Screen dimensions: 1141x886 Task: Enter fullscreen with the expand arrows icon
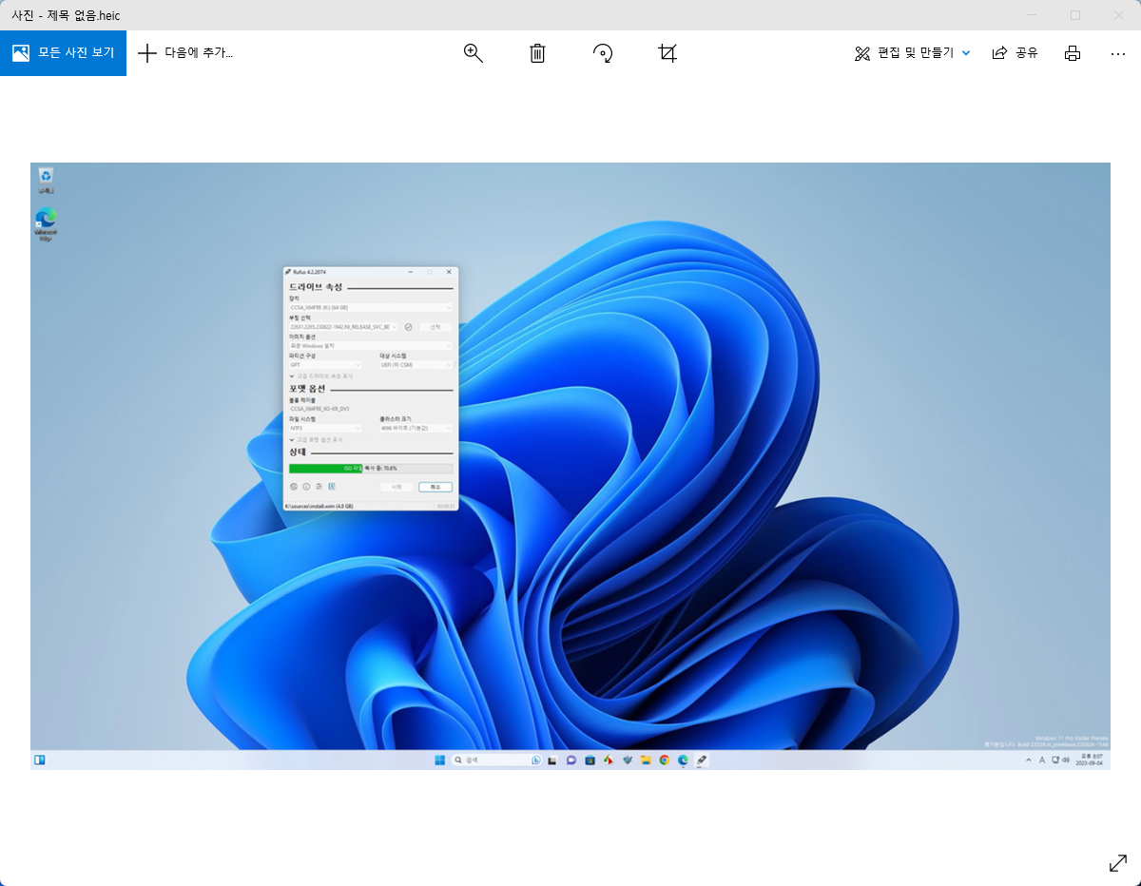(1118, 863)
